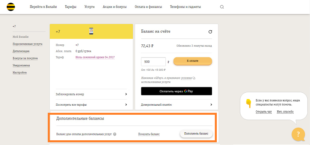Open the Услуги menu item
Image resolution: width=310 pixels, height=145 pixels.
point(89,7)
